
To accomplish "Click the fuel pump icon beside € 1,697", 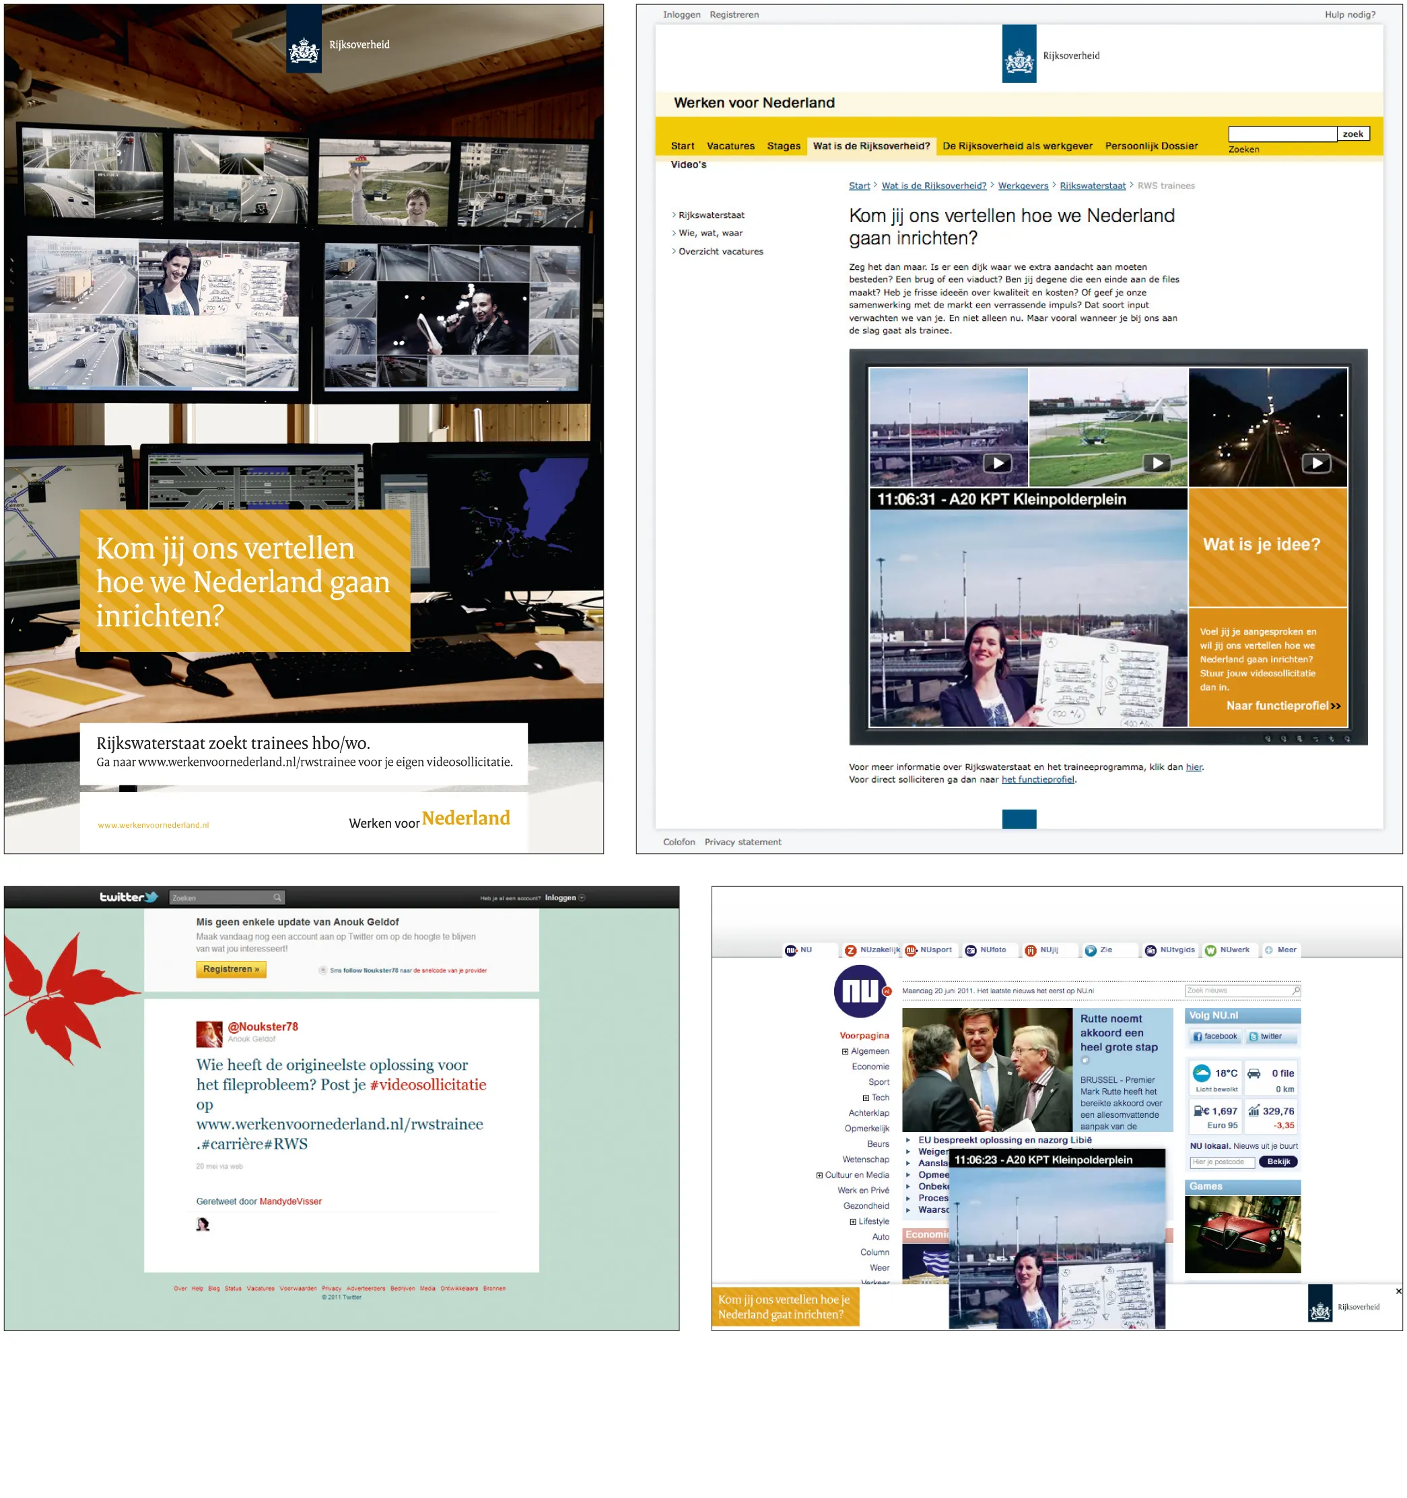I will tap(1198, 1110).
